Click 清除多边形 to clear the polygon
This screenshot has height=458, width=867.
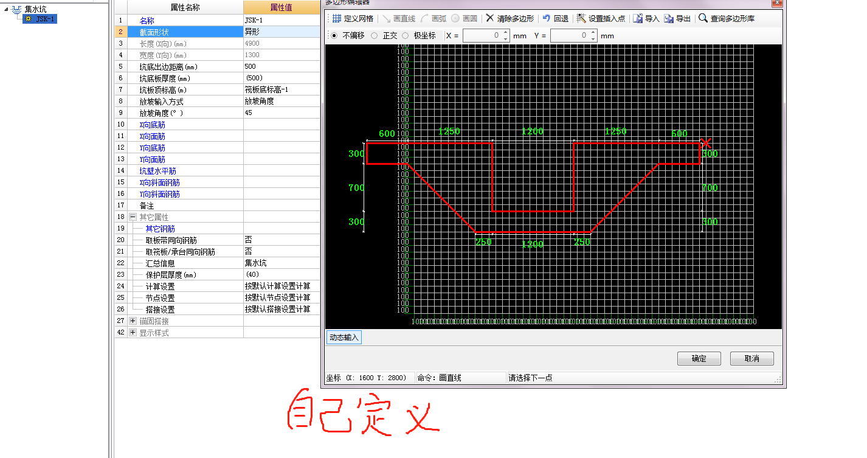click(509, 19)
